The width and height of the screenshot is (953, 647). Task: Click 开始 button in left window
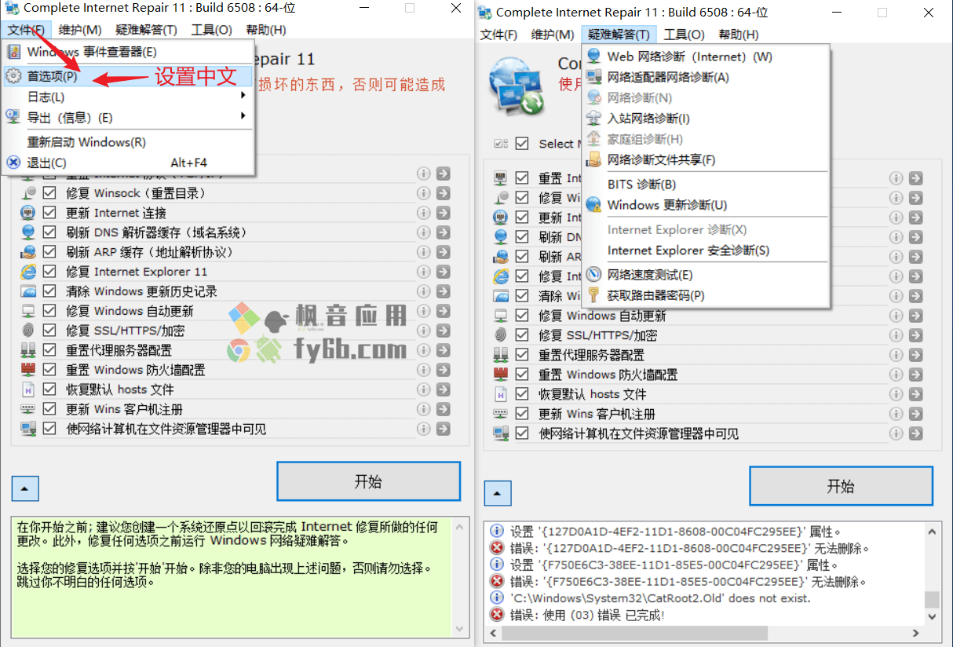point(368,481)
